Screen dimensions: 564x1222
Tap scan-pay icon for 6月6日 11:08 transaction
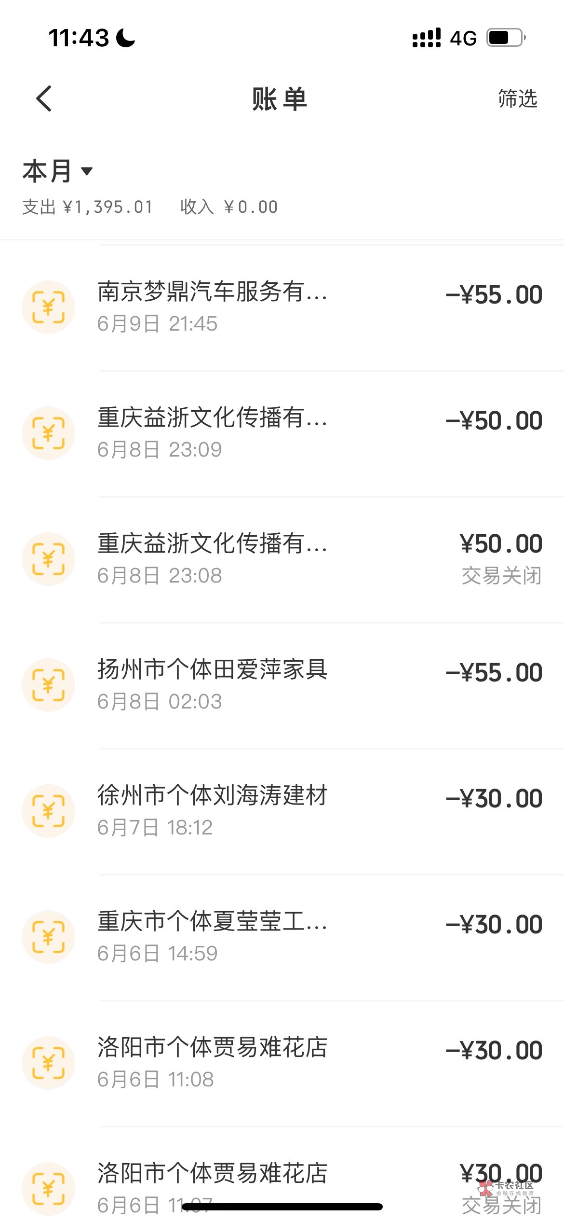[48, 1063]
